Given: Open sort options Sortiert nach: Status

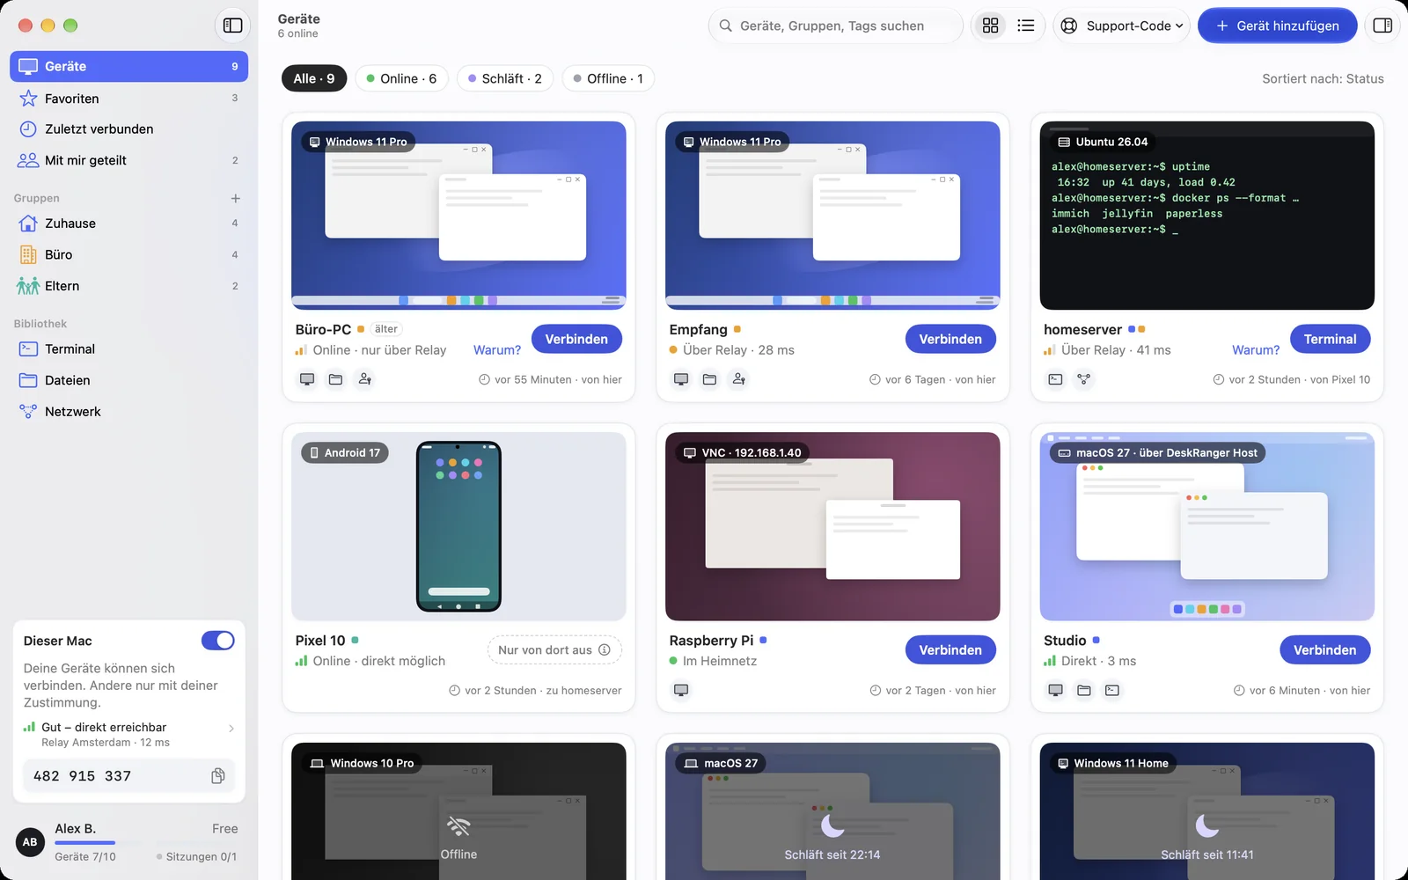Looking at the screenshot, I should tap(1323, 78).
